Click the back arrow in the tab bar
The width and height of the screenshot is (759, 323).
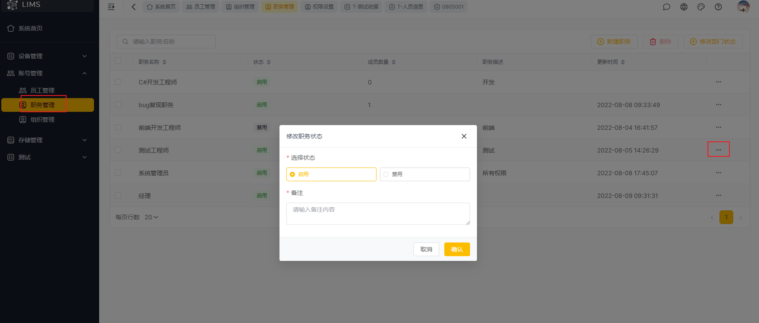tap(134, 7)
